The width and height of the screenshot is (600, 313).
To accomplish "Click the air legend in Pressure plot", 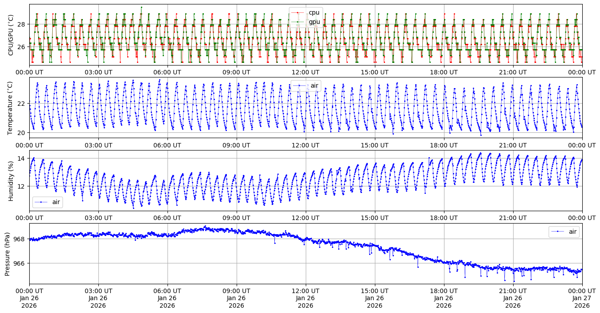I will [x=564, y=232].
